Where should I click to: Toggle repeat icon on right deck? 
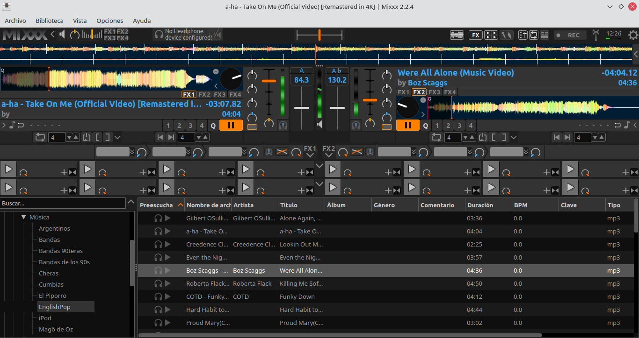click(618, 125)
